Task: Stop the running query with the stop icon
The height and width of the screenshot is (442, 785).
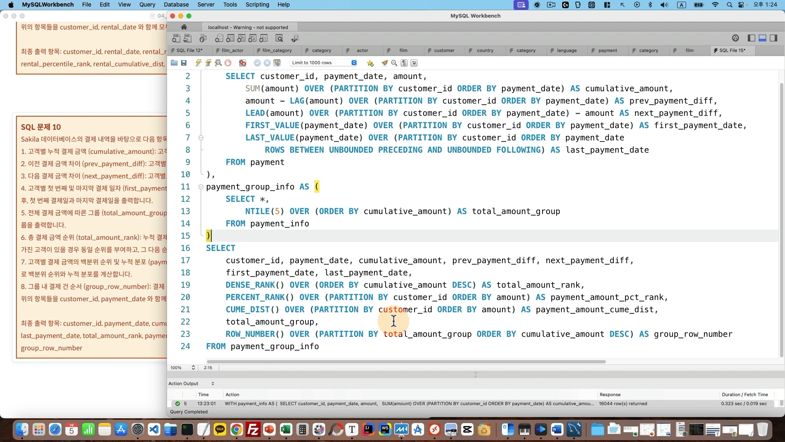Action: tap(228, 63)
